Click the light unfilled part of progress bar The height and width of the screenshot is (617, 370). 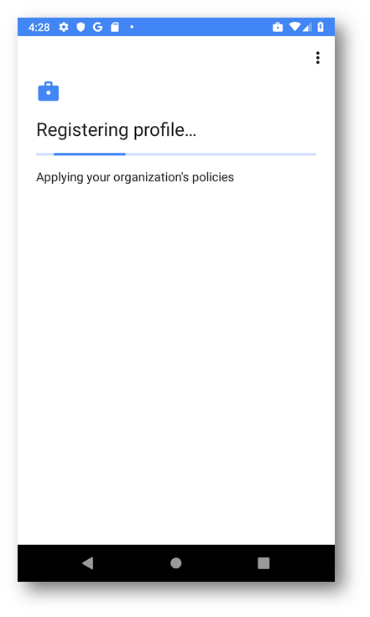[x=221, y=154]
